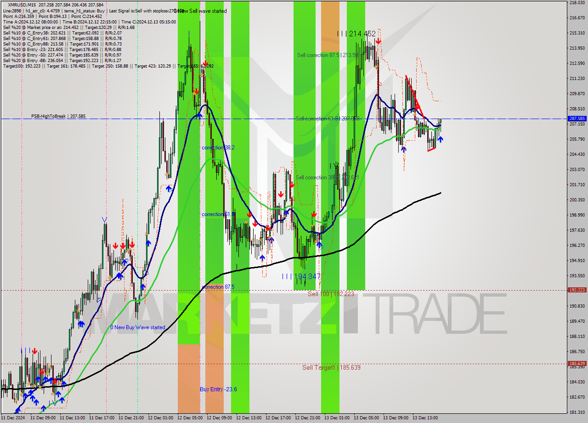This screenshot has height=423, width=588.
Task: Click the 181.310 value on the price axis
Action: pyautogui.click(x=577, y=412)
